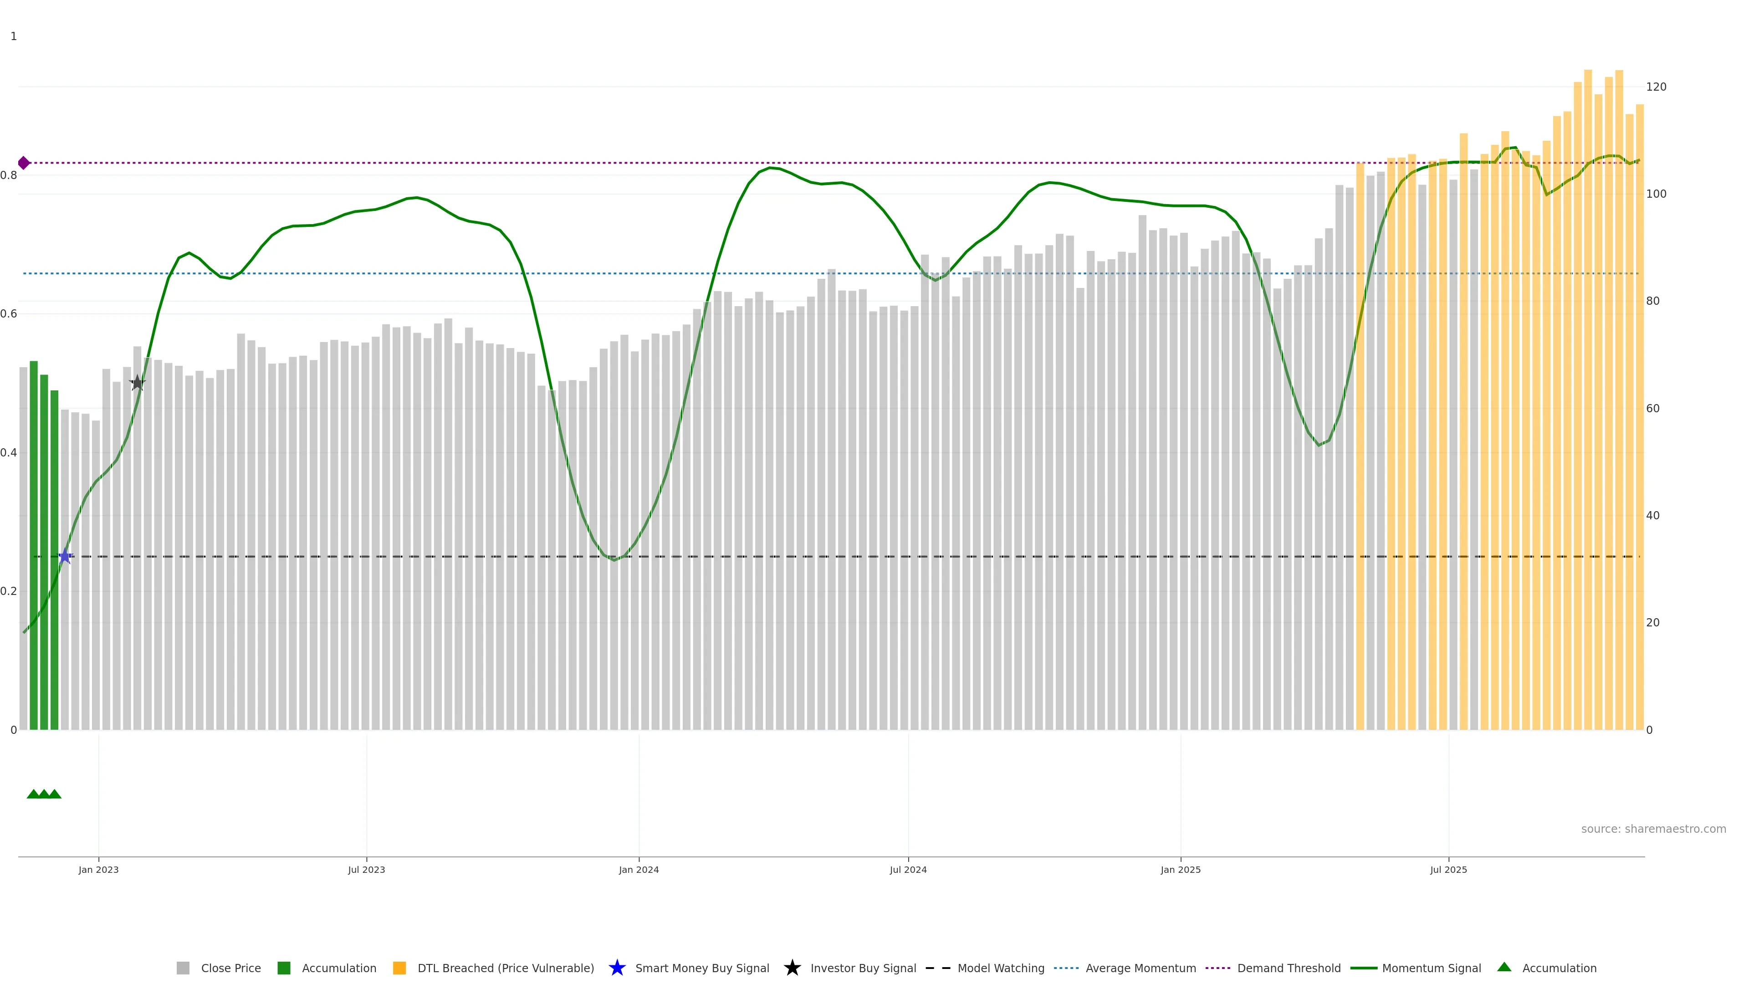This screenshot has width=1749, height=984.
Task: Toggle Average Momentum legend entry
Action: click(1140, 968)
